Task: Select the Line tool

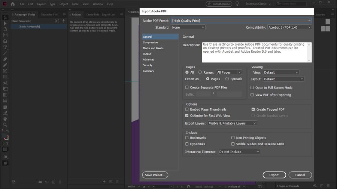Action: (x=5, y=53)
